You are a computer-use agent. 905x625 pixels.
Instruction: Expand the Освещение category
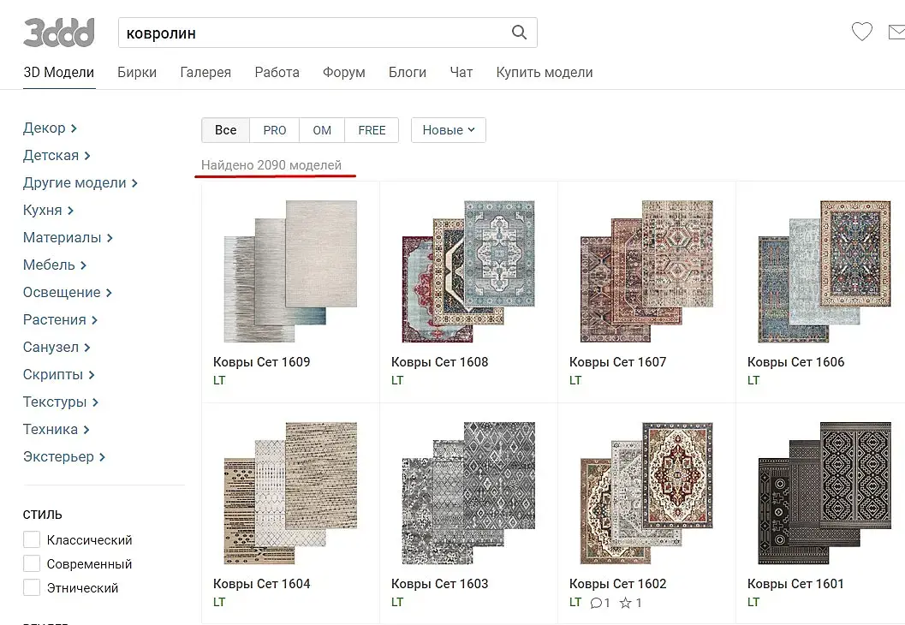pyautogui.click(x=67, y=293)
